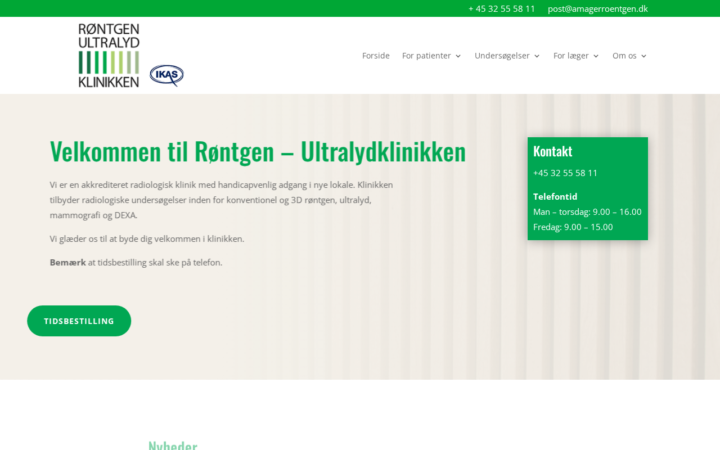Viewport: 720px width, 450px height.
Task: Expand the chevron beside Om os
Action: tap(643, 56)
